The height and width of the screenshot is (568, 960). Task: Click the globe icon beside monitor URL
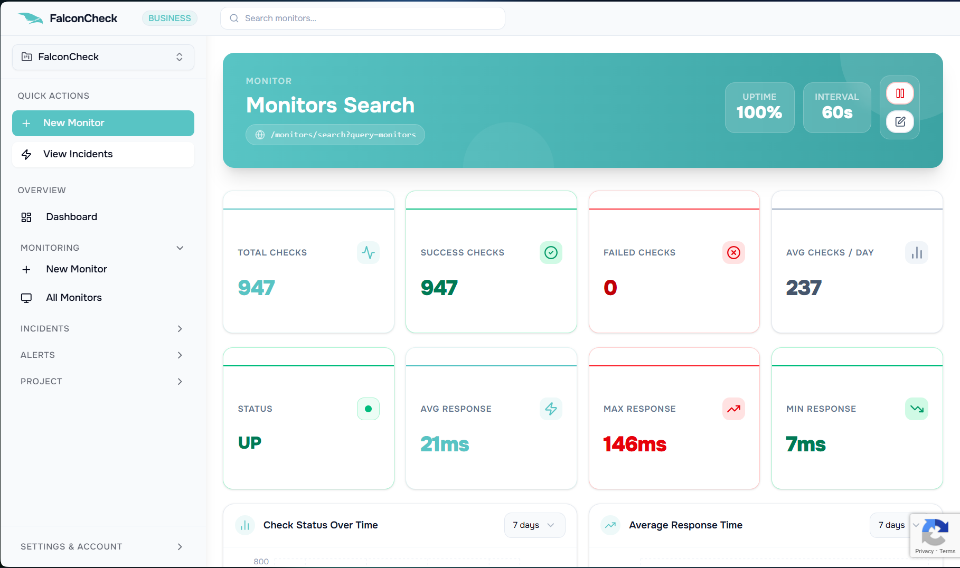click(260, 135)
